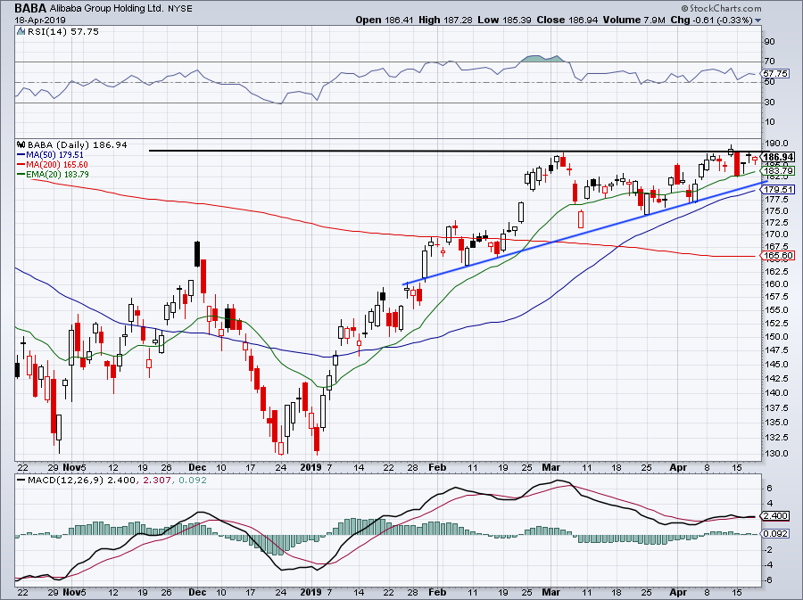Click the 150.0 price axis label
Image resolution: width=803 pixels, height=600 pixels.
(x=777, y=337)
